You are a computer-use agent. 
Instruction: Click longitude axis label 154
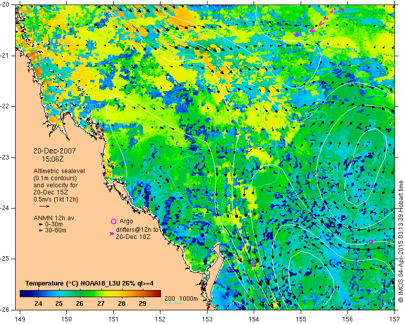pyautogui.click(x=254, y=319)
